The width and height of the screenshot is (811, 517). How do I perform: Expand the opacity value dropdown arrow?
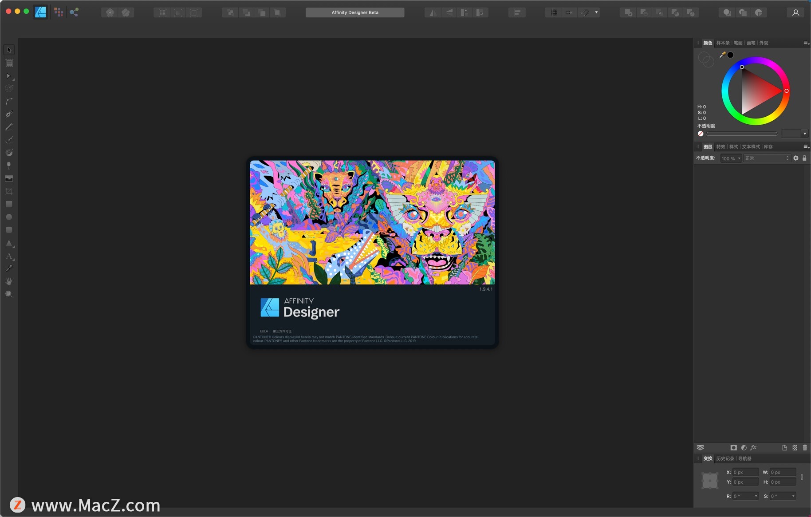click(738, 158)
